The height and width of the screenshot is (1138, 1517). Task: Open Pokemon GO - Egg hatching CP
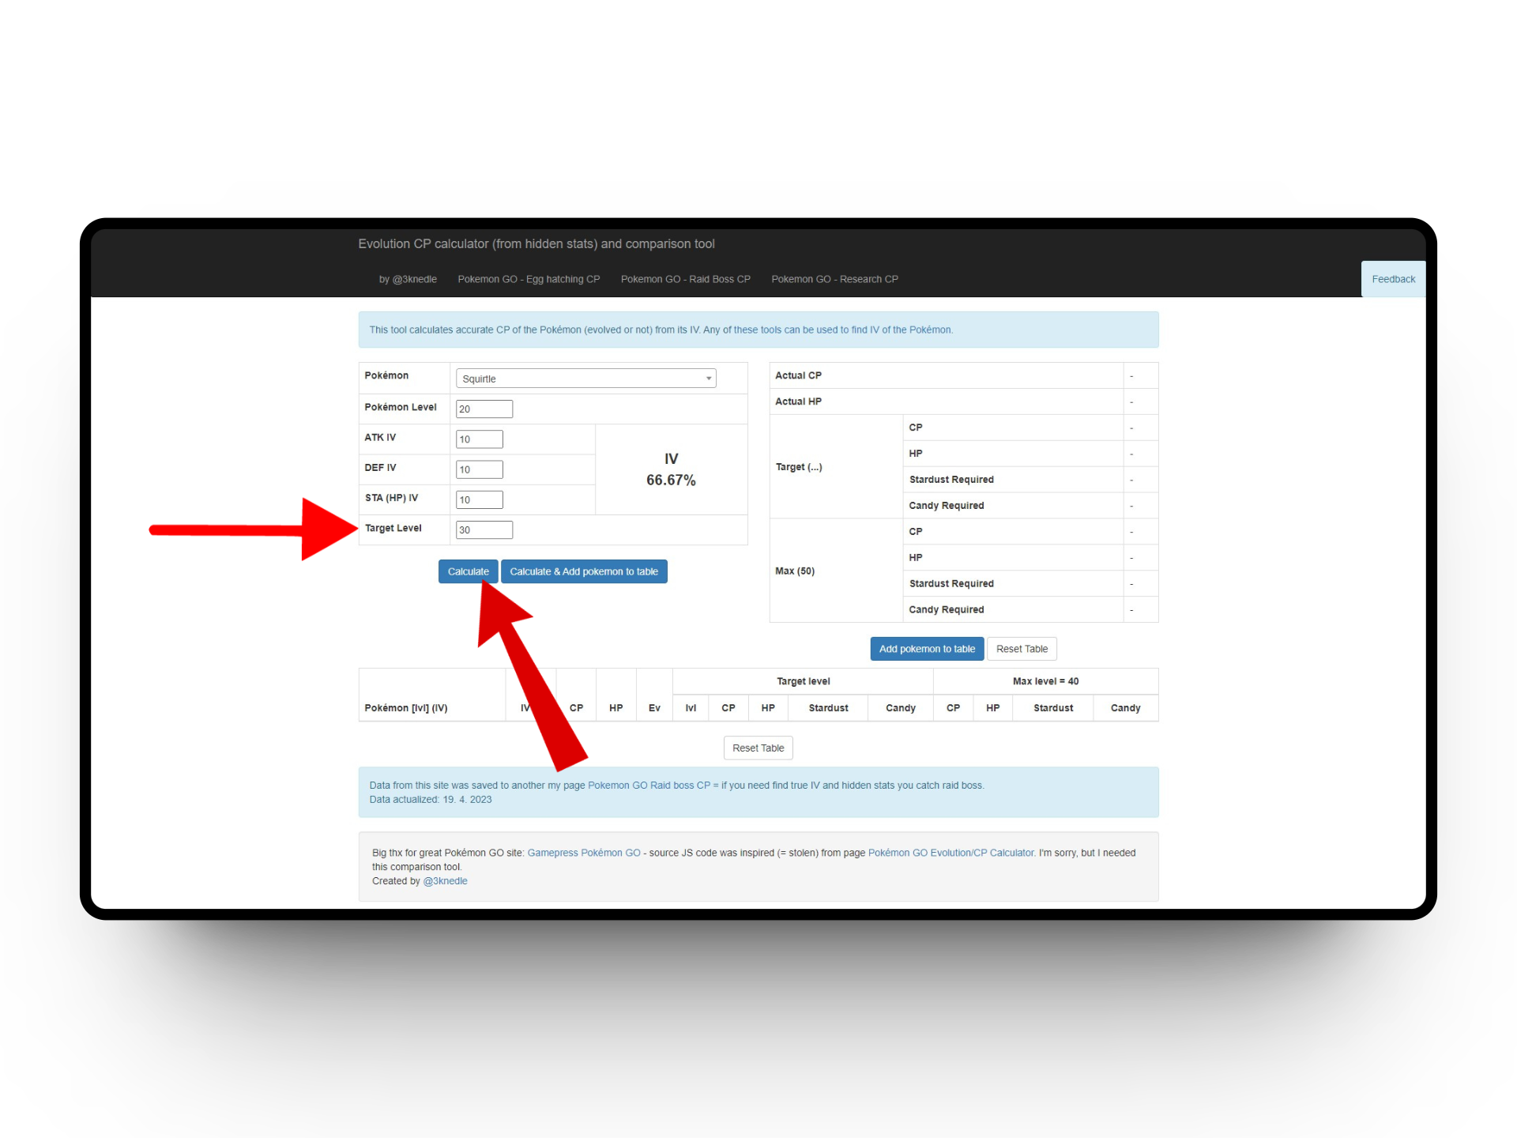529,279
